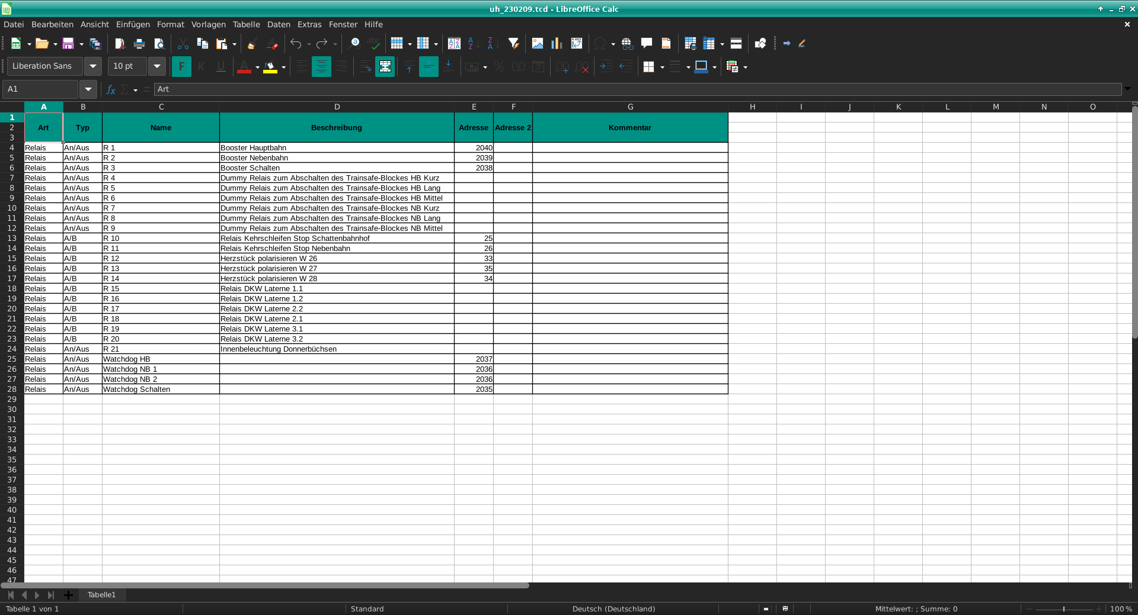Open the Vorlagen menu
The height and width of the screenshot is (615, 1138).
(x=208, y=24)
